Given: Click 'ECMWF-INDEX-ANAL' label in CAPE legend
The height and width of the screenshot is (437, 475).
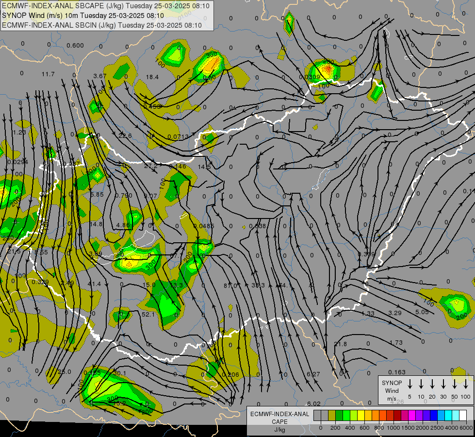Looking at the screenshot, I should coord(279,414).
